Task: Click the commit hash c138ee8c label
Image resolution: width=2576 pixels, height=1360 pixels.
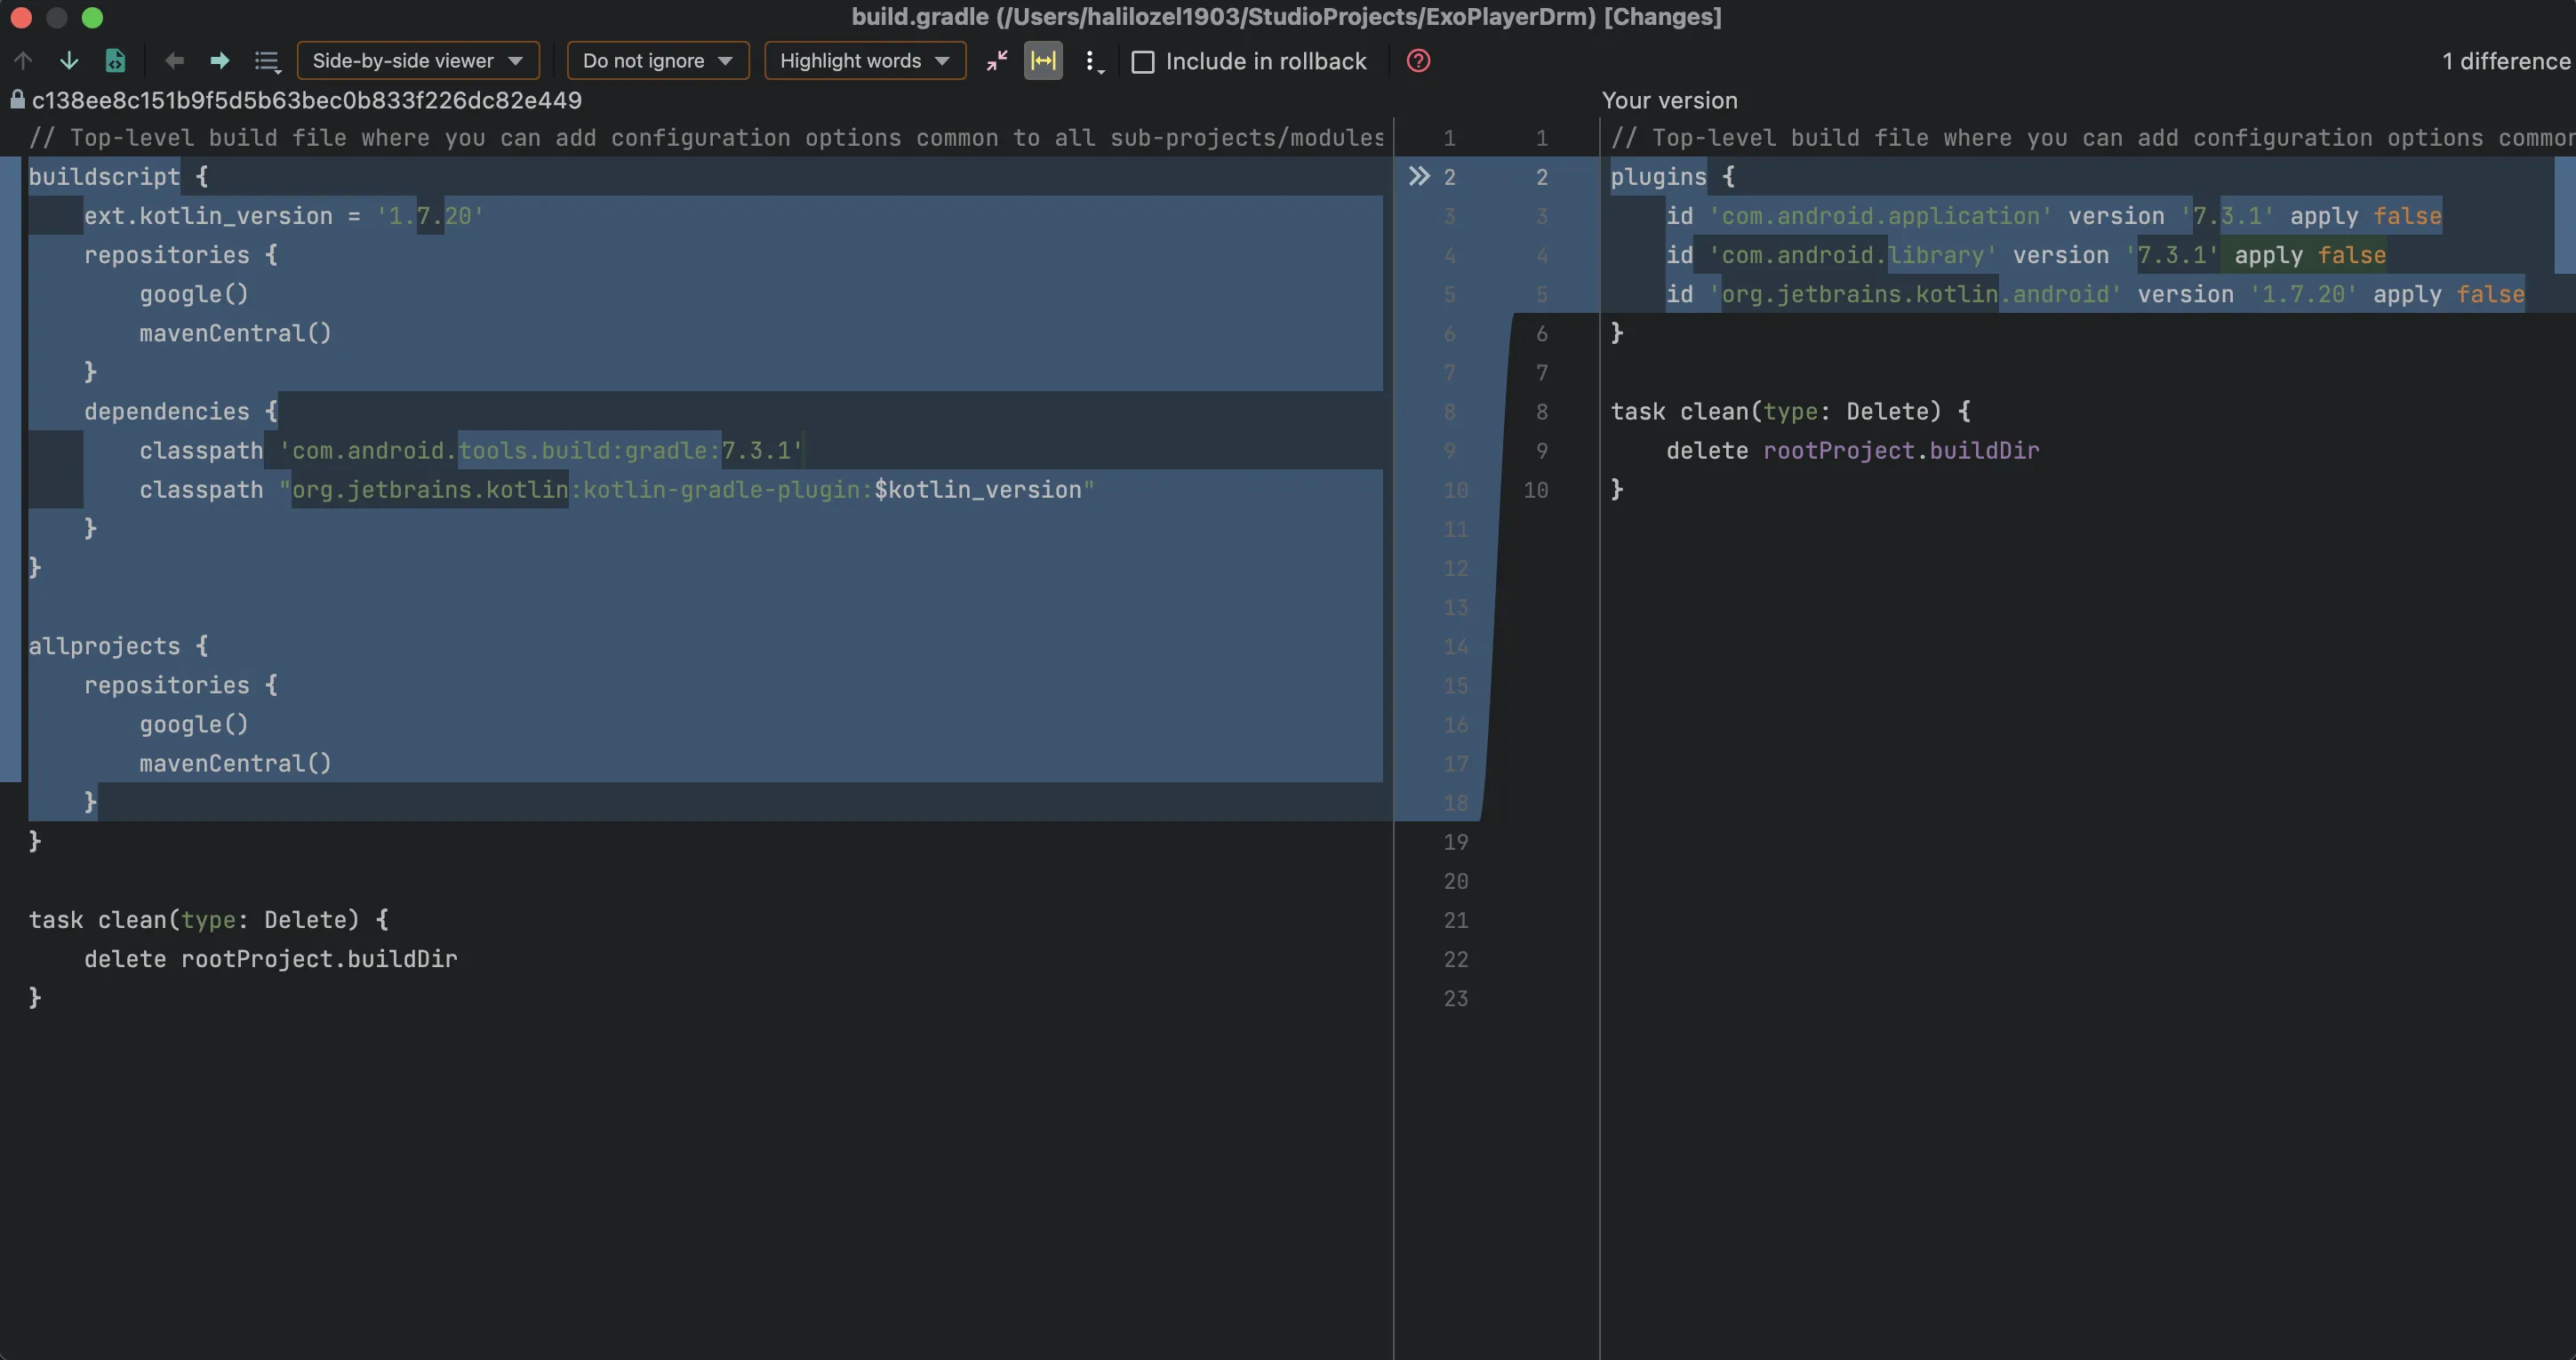Action: tap(306, 100)
